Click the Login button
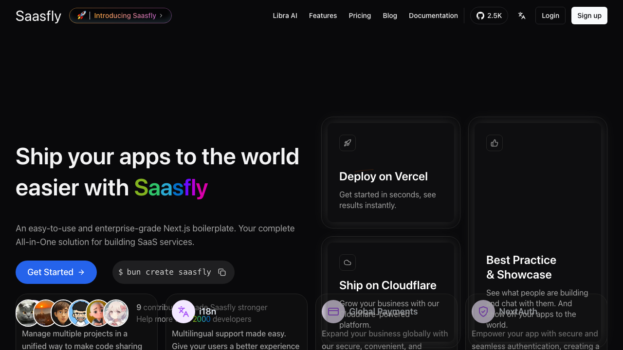The width and height of the screenshot is (623, 350). [x=550, y=15]
